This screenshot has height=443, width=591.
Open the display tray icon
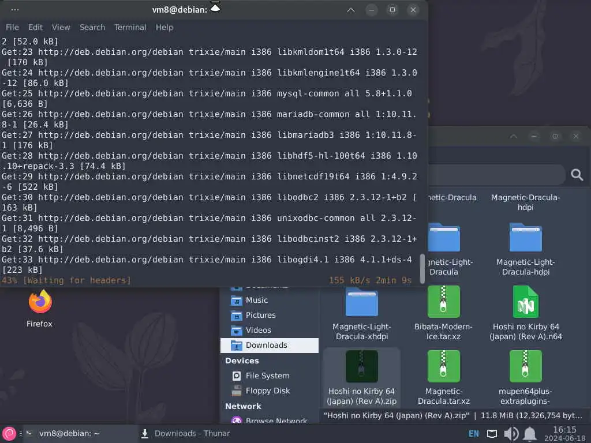(x=492, y=434)
